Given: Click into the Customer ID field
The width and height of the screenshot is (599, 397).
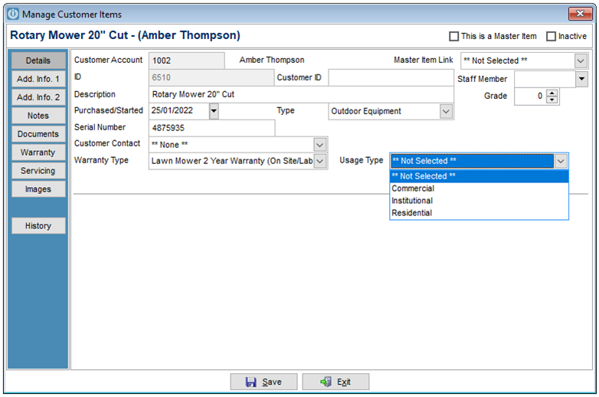Looking at the screenshot, I should (391, 77).
